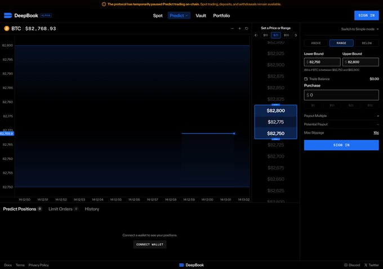Click the right arrow of the price step selector

(x=296, y=35)
